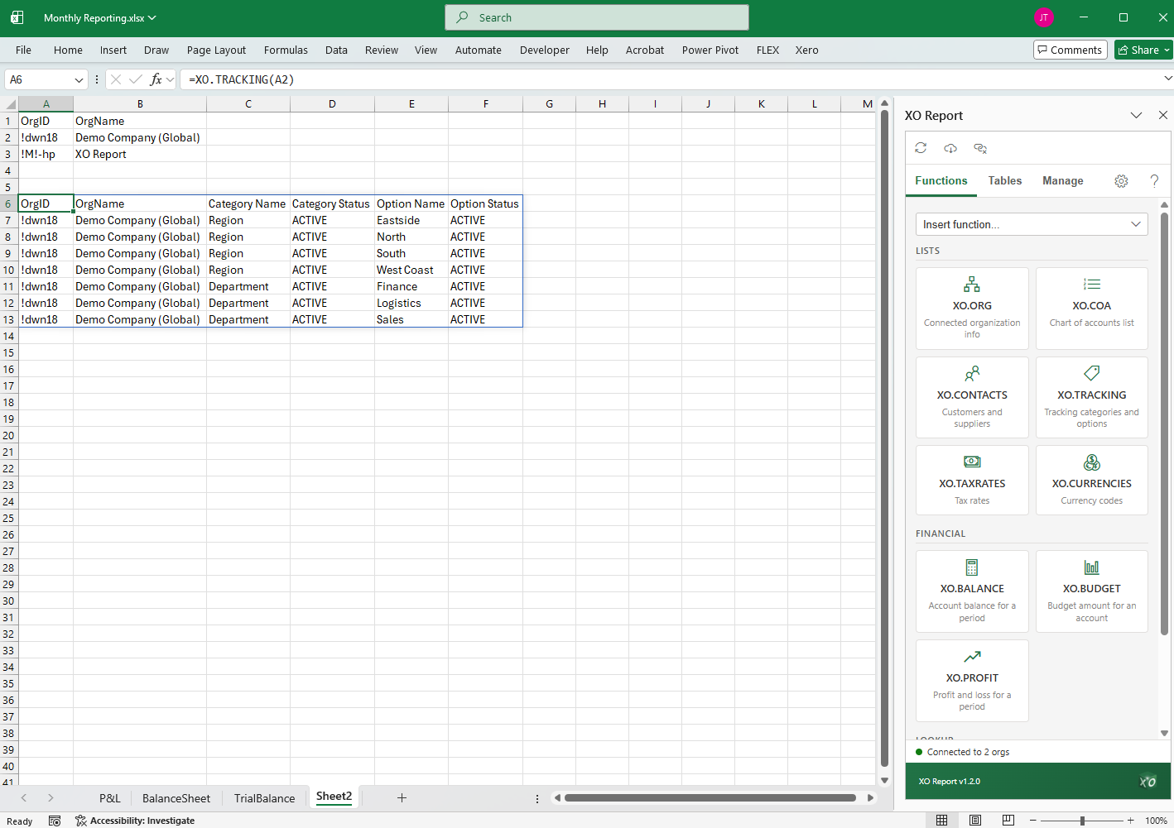Select cell containing West Coast
Screen dimensions: 1174x828
(411, 270)
